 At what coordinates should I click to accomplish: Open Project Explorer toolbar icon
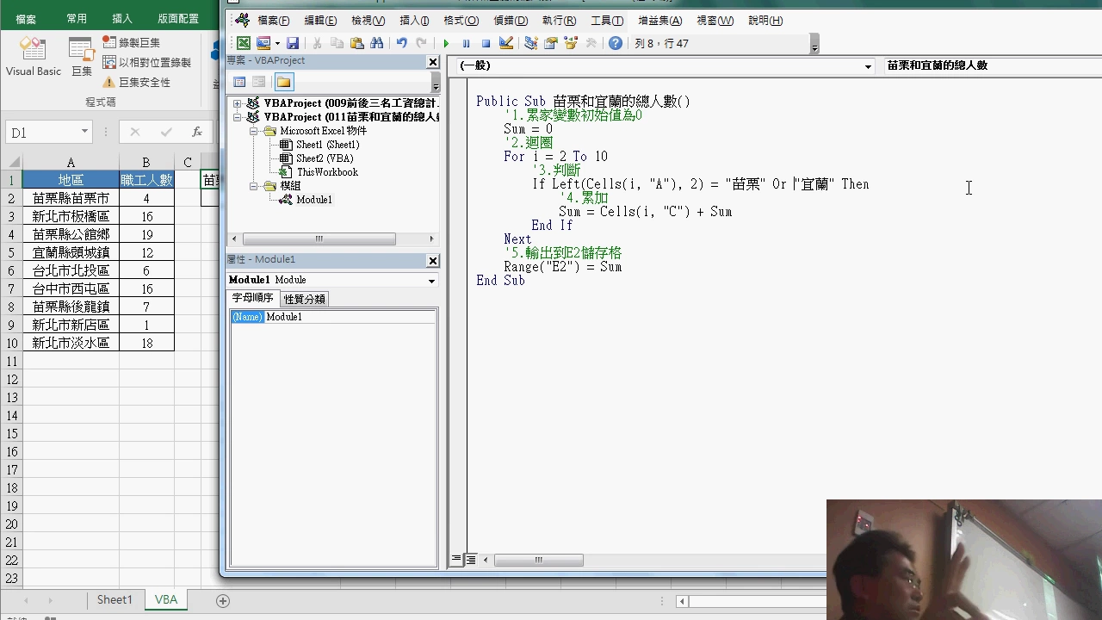[530, 43]
